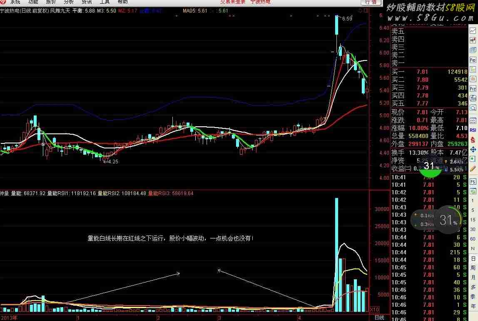Screen dimensions: 478x321
Task: Open the multi-line indicator chart icon
Action: (473, 120)
